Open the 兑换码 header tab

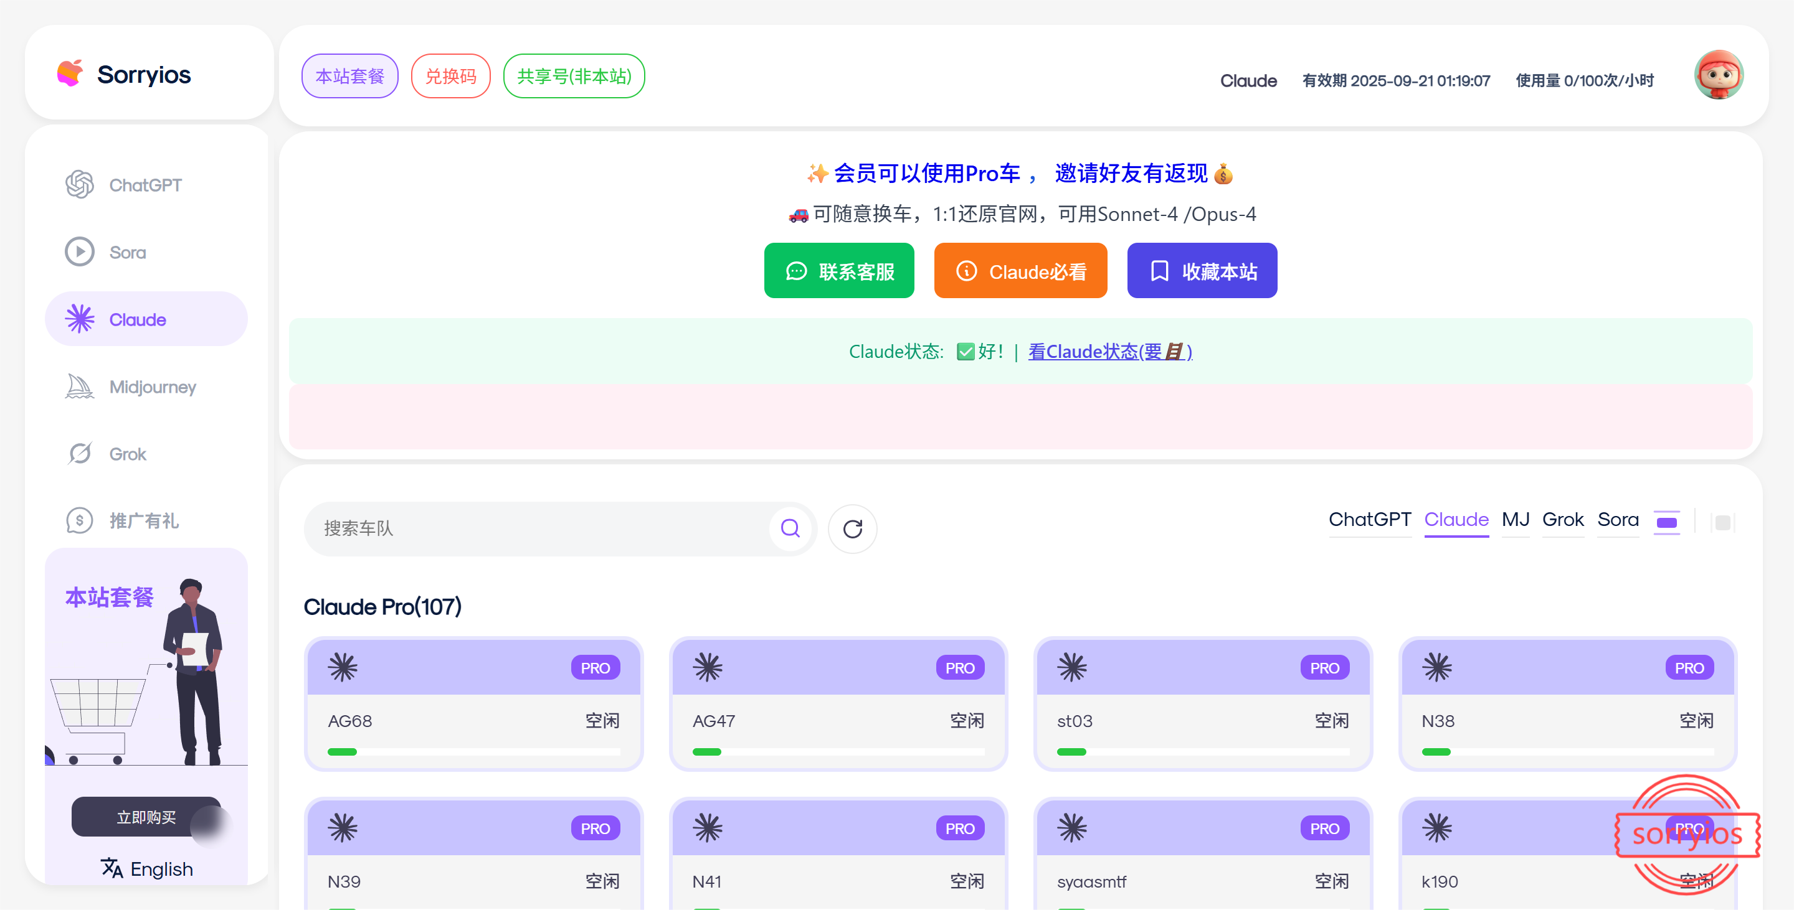point(450,76)
